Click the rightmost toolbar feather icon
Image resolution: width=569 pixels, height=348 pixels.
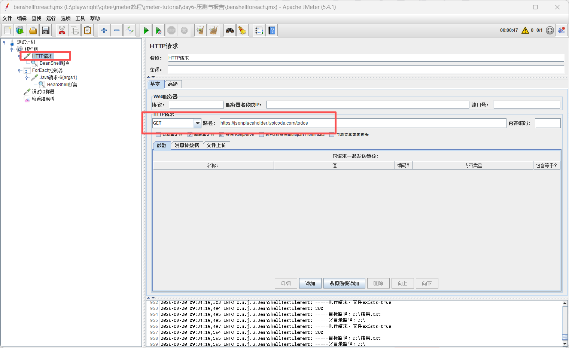(562, 30)
